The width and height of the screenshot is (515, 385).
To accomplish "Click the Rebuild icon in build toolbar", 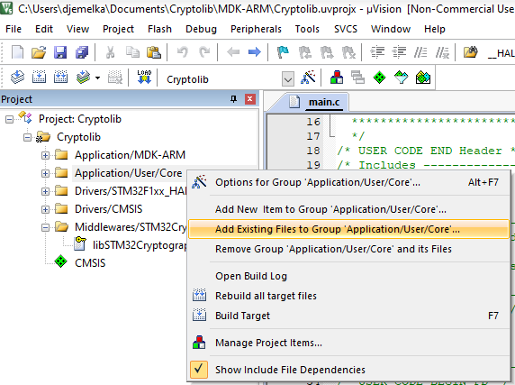I will point(60,78).
